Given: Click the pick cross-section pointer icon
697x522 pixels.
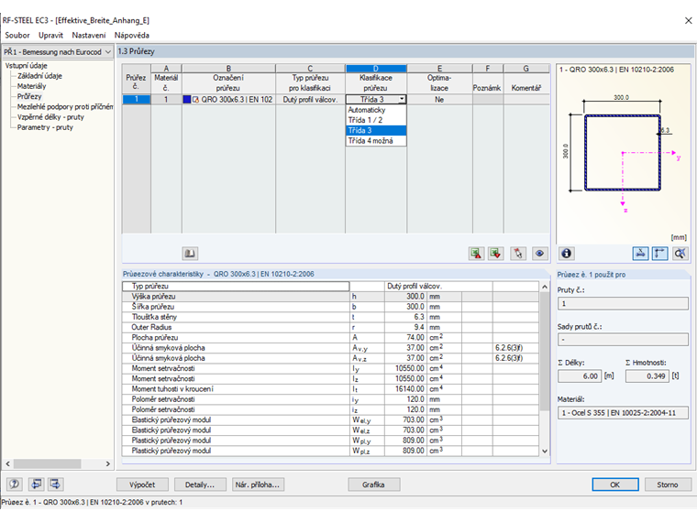Looking at the screenshot, I should (518, 254).
